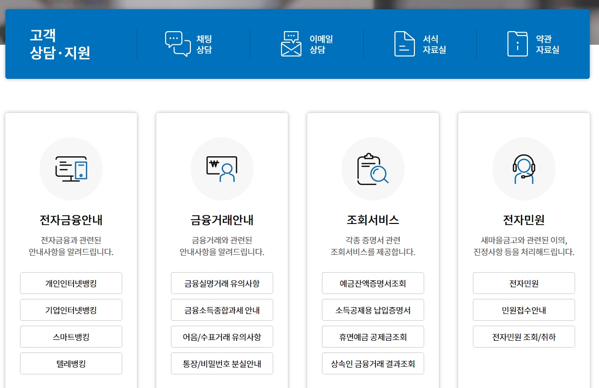Click the 기업인터넷뱅킹 button

point(71,310)
